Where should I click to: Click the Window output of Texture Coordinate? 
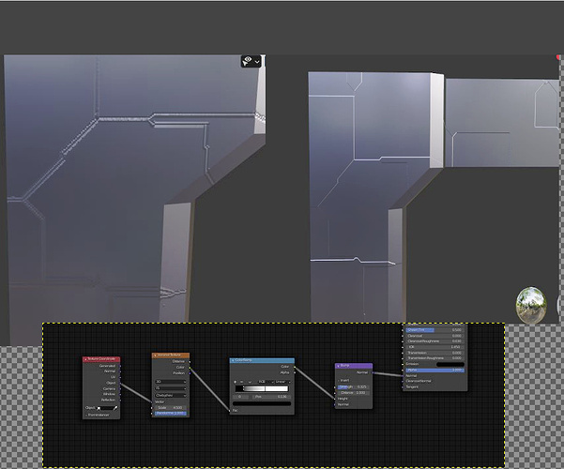pyautogui.click(x=109, y=394)
